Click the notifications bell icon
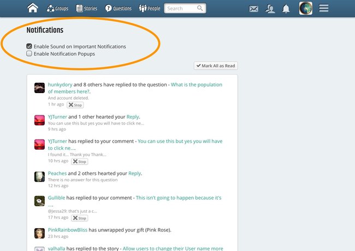The image size is (355, 251). tap(286, 9)
